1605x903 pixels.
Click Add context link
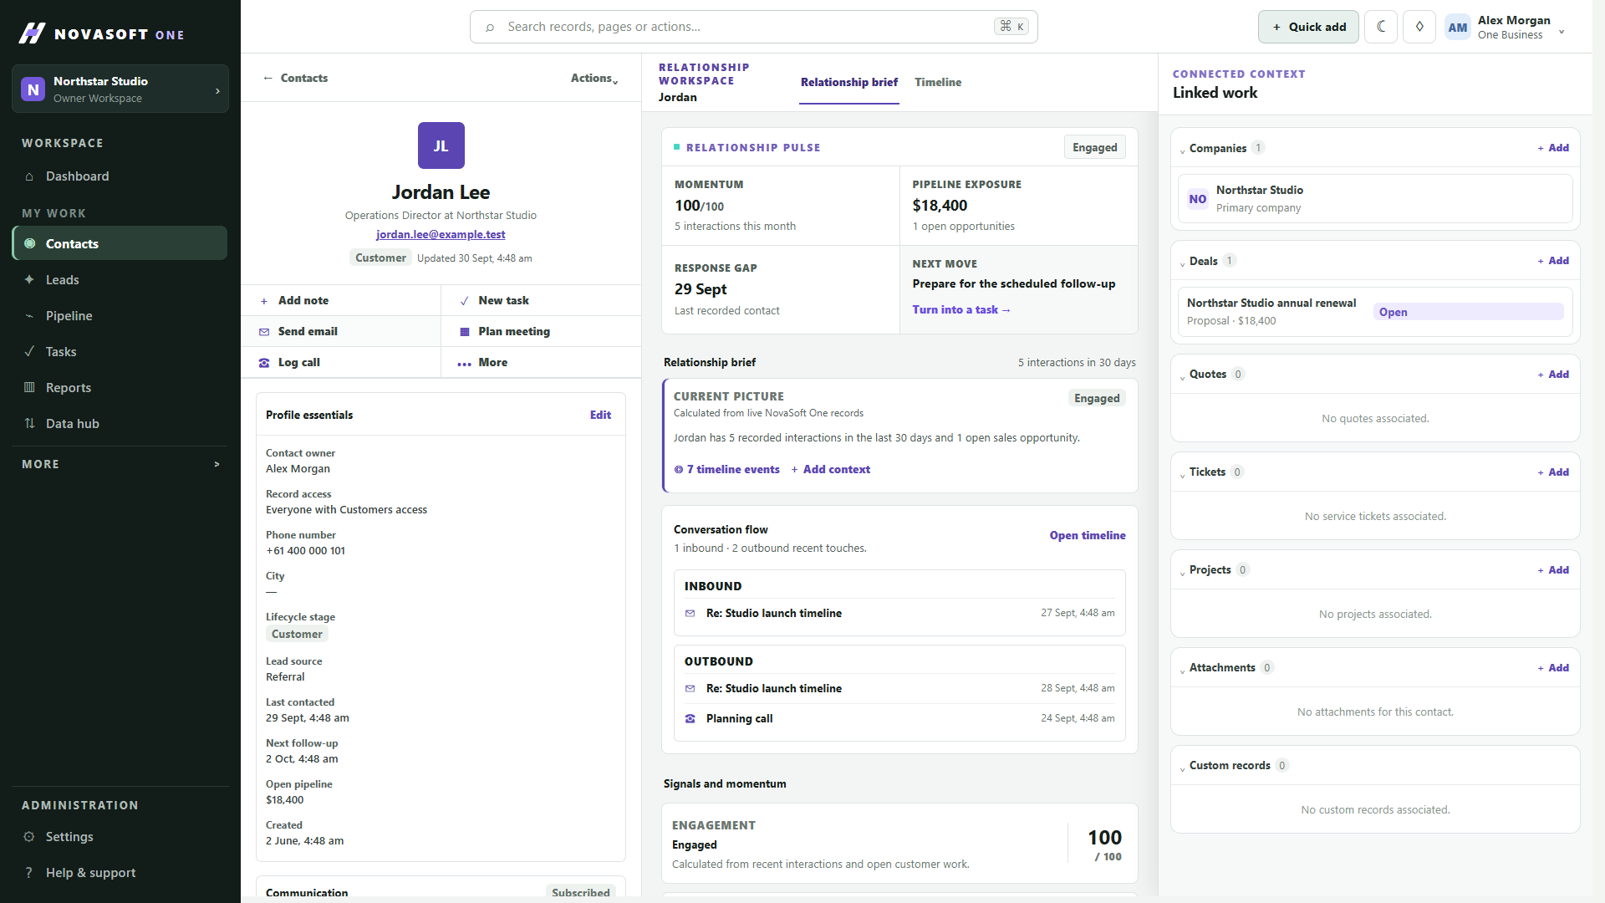click(830, 469)
